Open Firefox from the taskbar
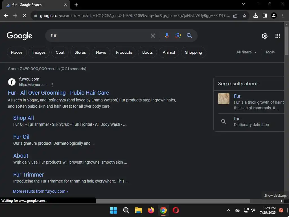 click(151, 210)
